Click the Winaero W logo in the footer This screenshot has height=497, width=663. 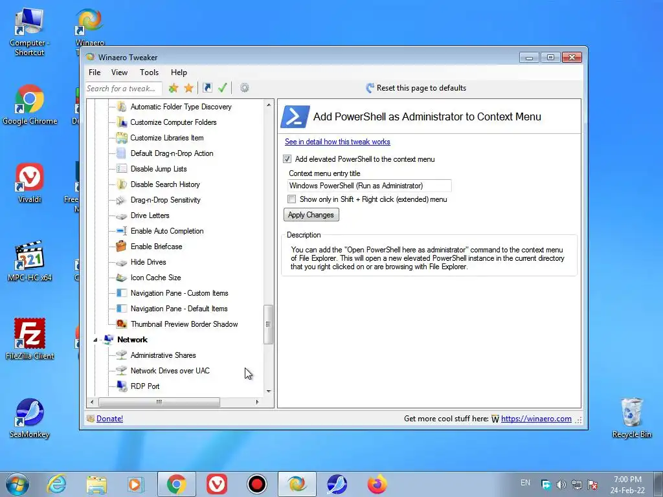[495, 419]
